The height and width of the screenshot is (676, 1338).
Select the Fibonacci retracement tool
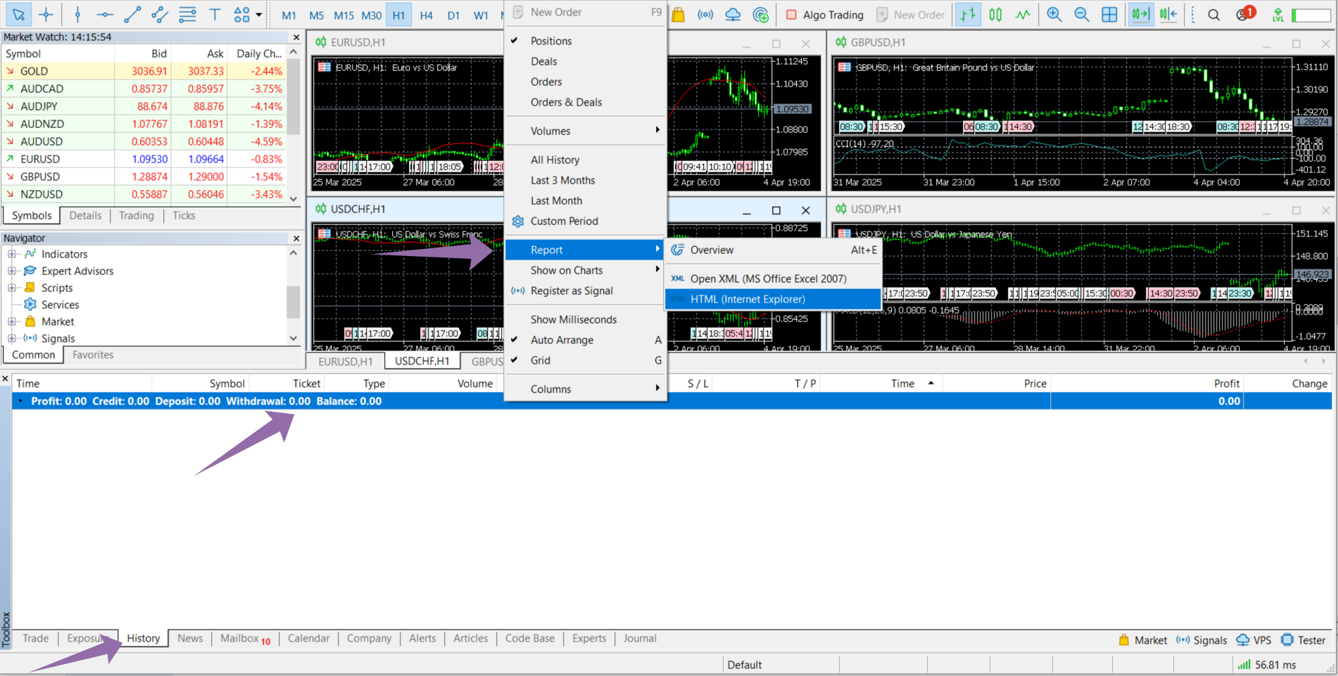[187, 14]
